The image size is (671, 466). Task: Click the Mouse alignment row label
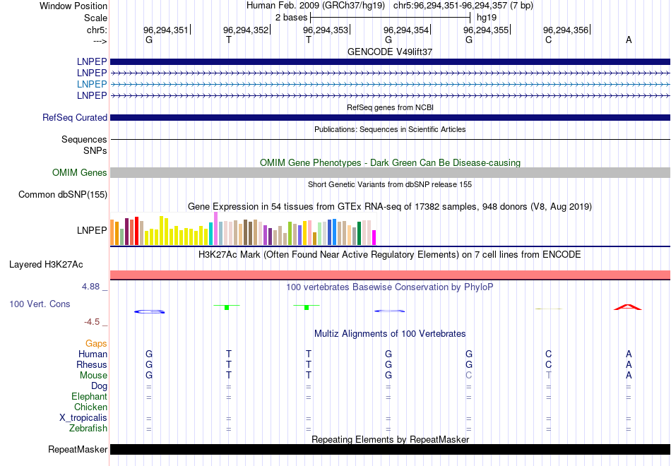93,376
